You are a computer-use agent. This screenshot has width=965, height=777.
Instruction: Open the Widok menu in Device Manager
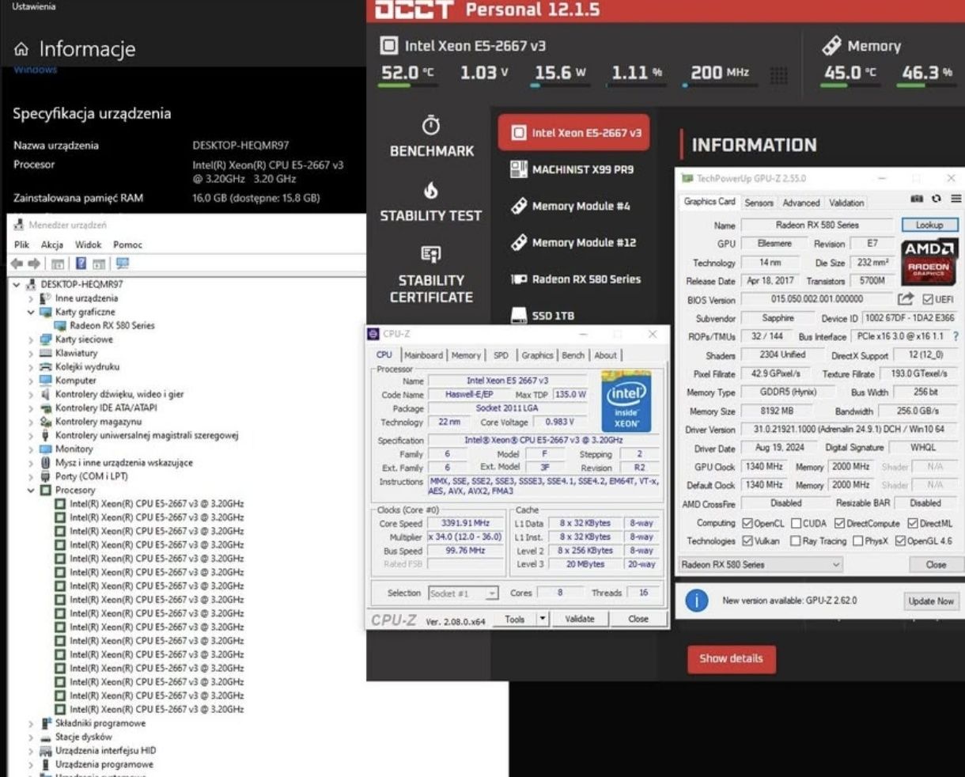89,244
